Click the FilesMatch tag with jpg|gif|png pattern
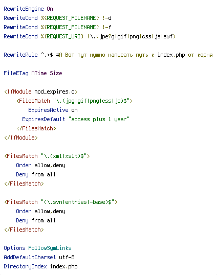Viewport: 217px width, 275px height. coord(75,101)
